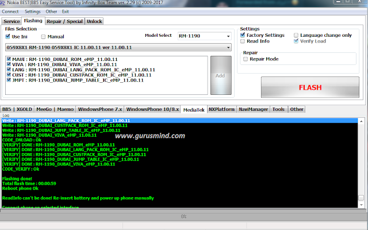Select highlighted log line Write LANG_PACK_ROM
This screenshot has width=368, height=230.
tap(179, 121)
